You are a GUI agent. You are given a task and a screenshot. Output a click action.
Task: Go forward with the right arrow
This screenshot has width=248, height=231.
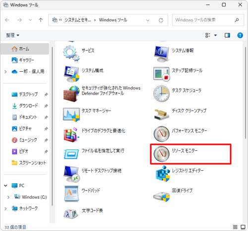(x=20, y=20)
